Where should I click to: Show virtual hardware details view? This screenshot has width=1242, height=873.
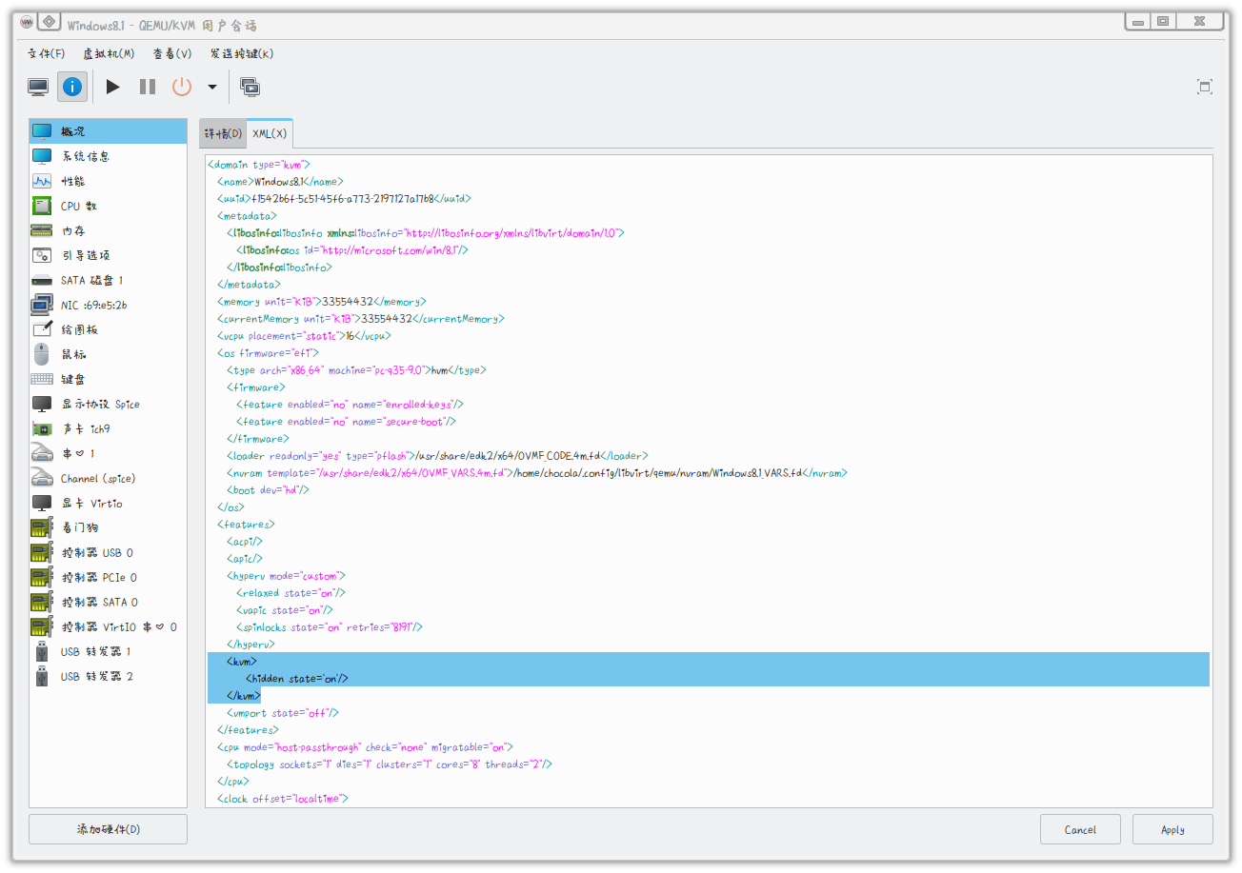tap(73, 87)
